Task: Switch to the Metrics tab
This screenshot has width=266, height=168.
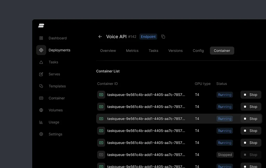Action: (132, 51)
